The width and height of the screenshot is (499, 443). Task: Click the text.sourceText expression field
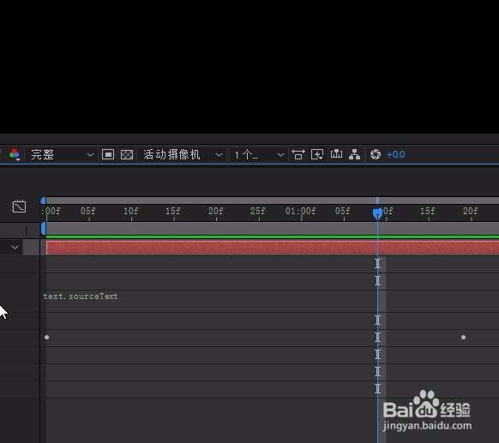(81, 296)
